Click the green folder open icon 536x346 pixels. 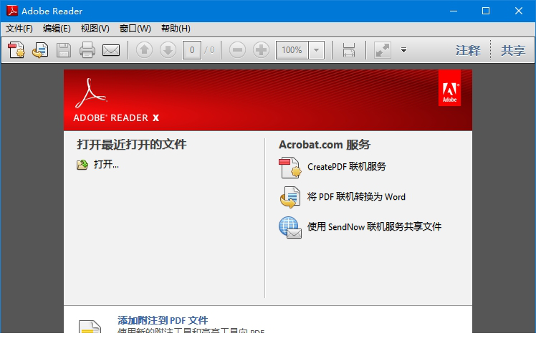coord(82,165)
